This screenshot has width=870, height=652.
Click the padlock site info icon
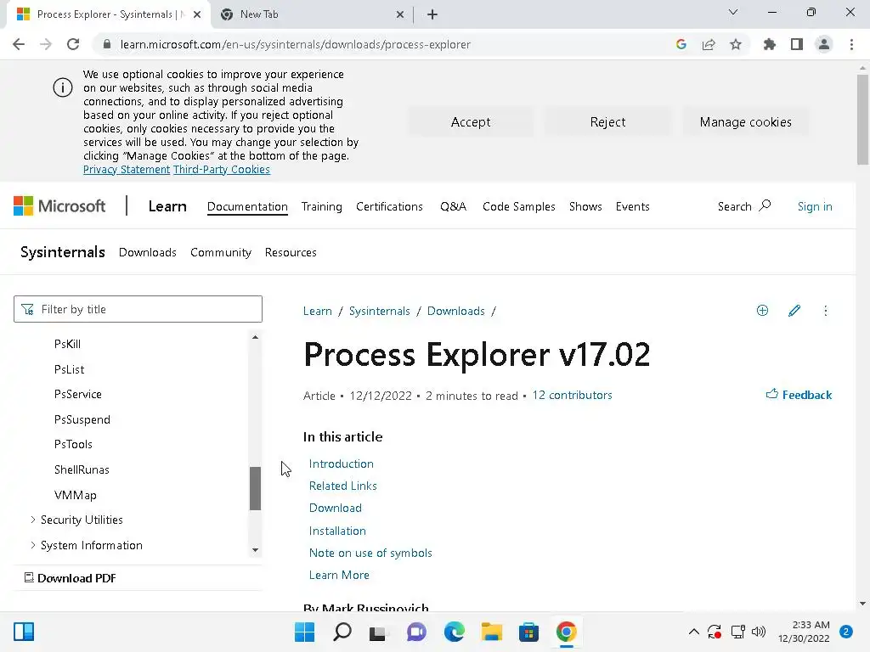107,44
